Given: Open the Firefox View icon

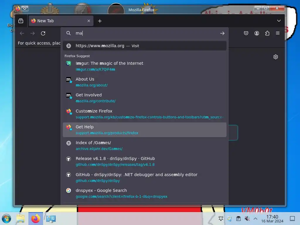Looking at the screenshot, I should coord(21,21).
